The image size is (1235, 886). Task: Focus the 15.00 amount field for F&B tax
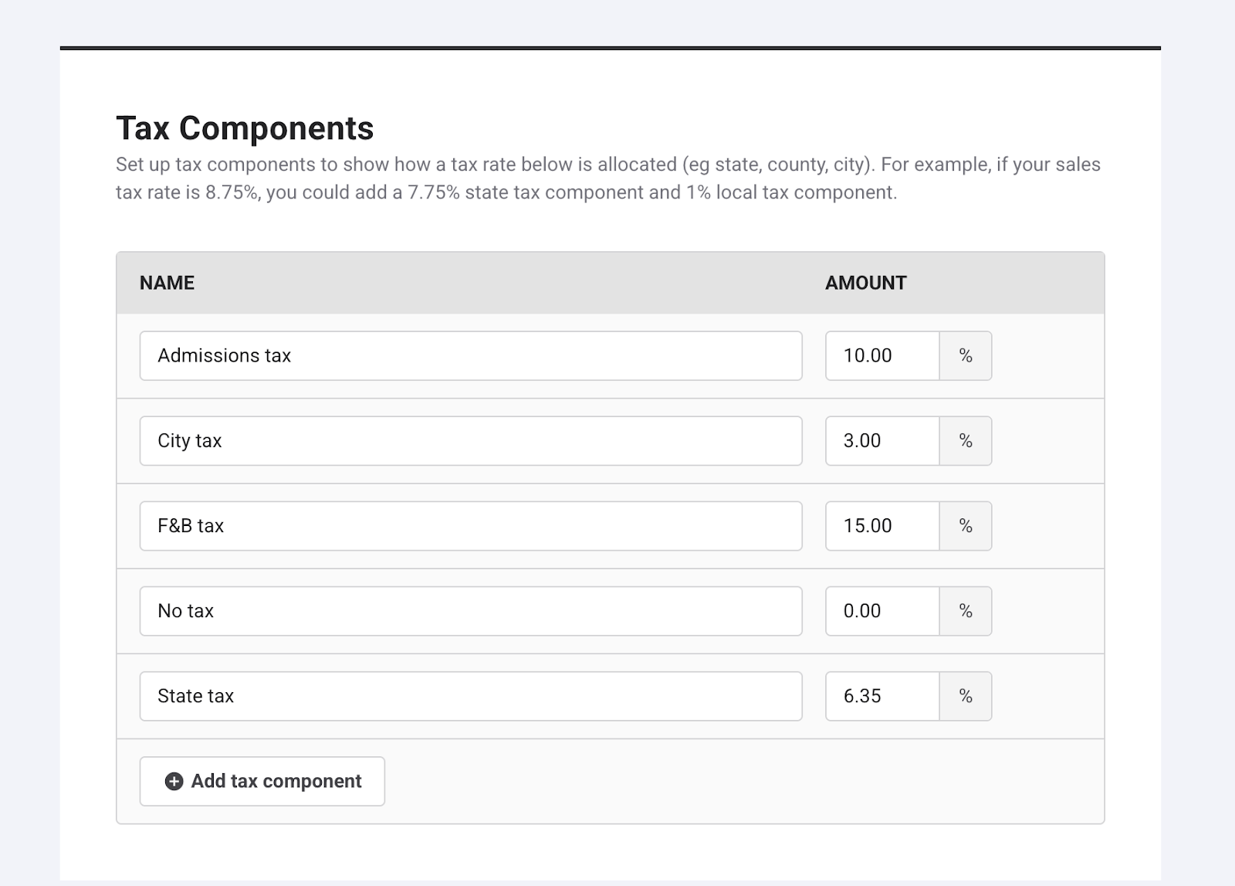[x=881, y=526]
